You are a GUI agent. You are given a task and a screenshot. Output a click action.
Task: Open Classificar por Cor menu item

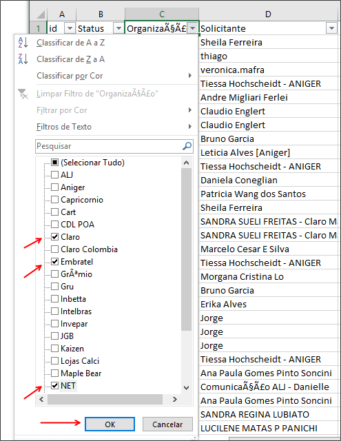(105, 76)
